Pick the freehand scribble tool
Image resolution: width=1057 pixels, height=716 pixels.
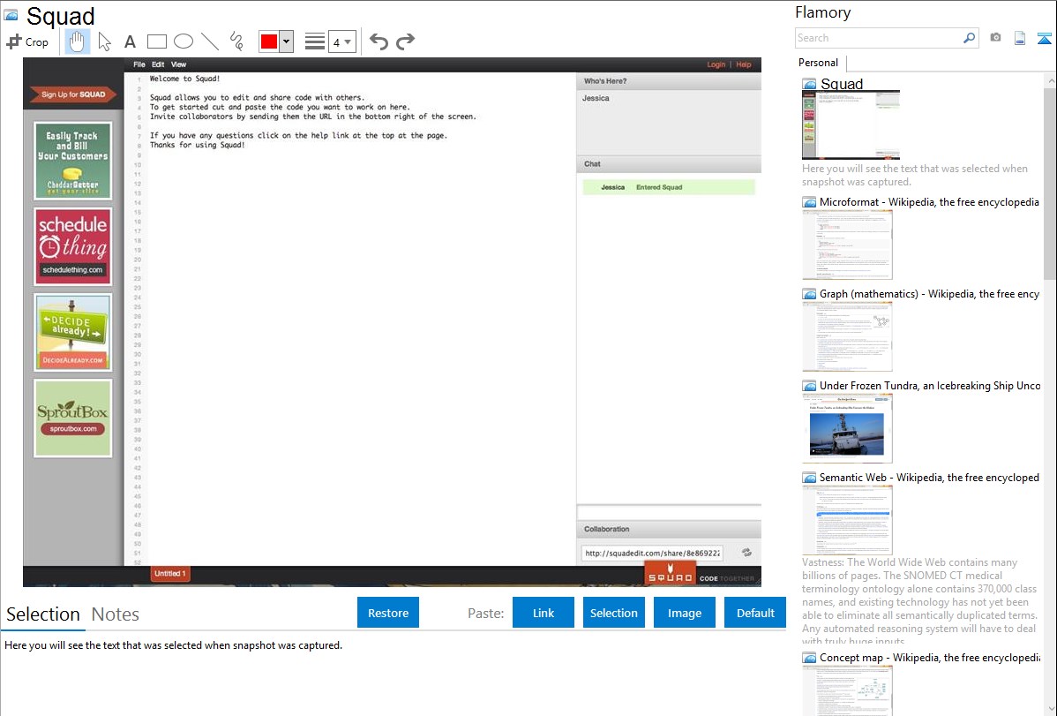coord(236,41)
